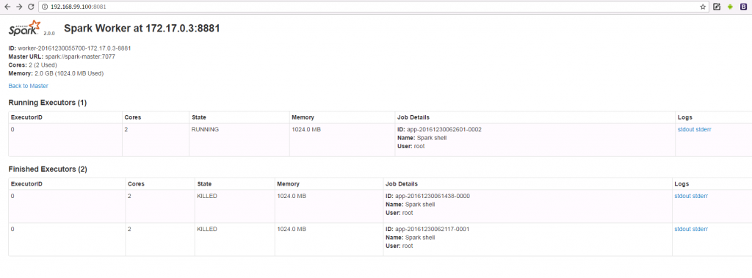Click the ID app-20161230062117-0001 text
This screenshot has height=278, width=752.
[427, 229]
